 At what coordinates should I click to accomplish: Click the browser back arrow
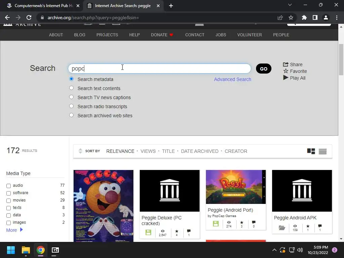[x=7, y=17]
